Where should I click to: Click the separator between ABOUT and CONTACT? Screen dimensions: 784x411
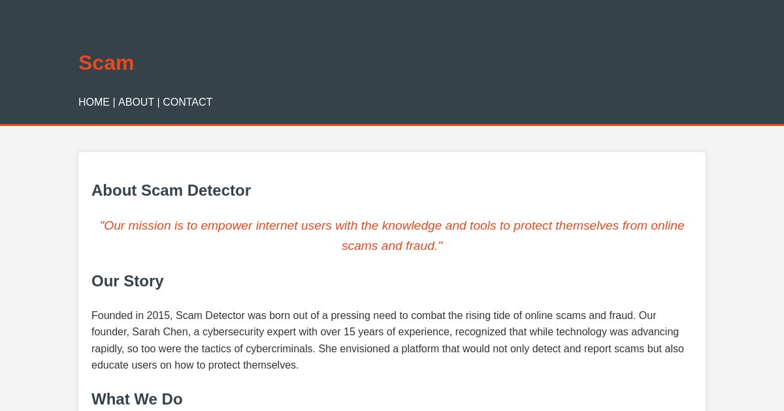coord(158,102)
